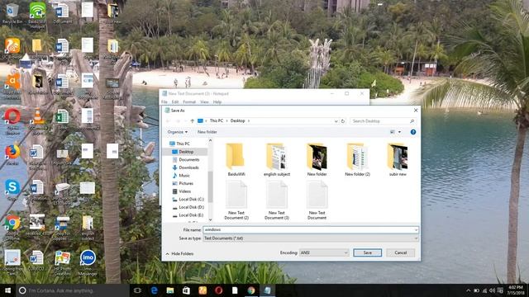Open the Save As help icon
529x297 pixels.
click(x=413, y=132)
